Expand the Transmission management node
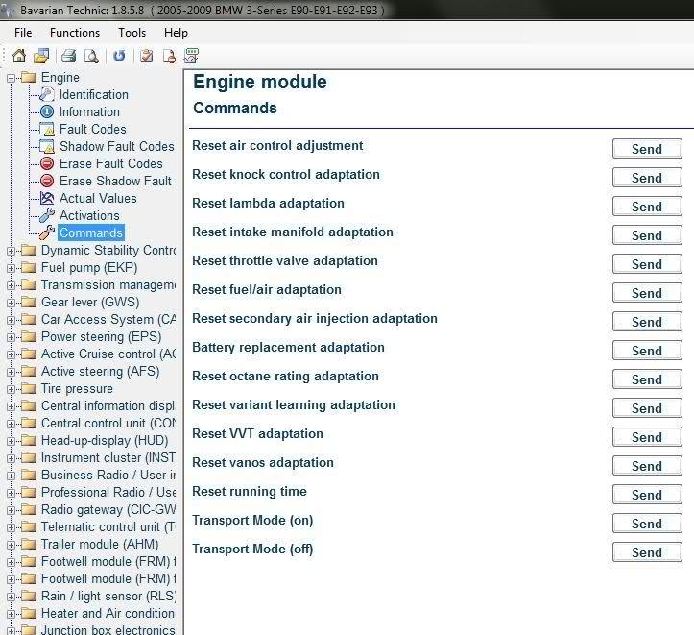The image size is (694, 635). (12, 285)
